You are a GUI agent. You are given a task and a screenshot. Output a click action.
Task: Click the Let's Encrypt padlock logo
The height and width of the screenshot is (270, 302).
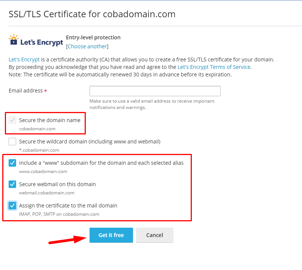coord(14,41)
